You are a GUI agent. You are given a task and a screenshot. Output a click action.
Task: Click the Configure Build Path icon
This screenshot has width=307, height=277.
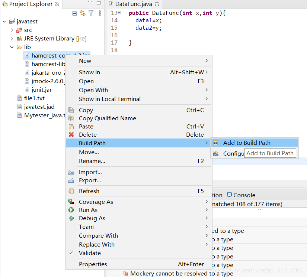[215, 154]
